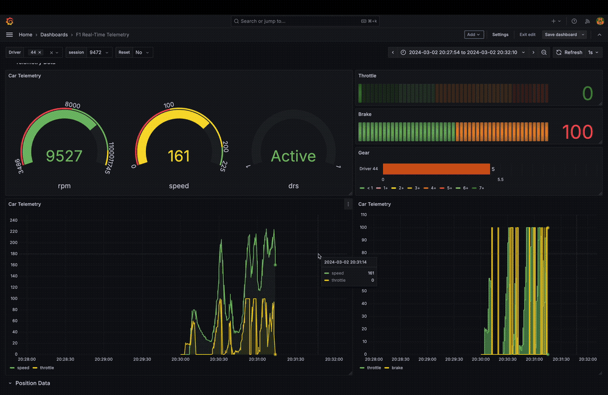Click the plus add-new icon in header

553,21
